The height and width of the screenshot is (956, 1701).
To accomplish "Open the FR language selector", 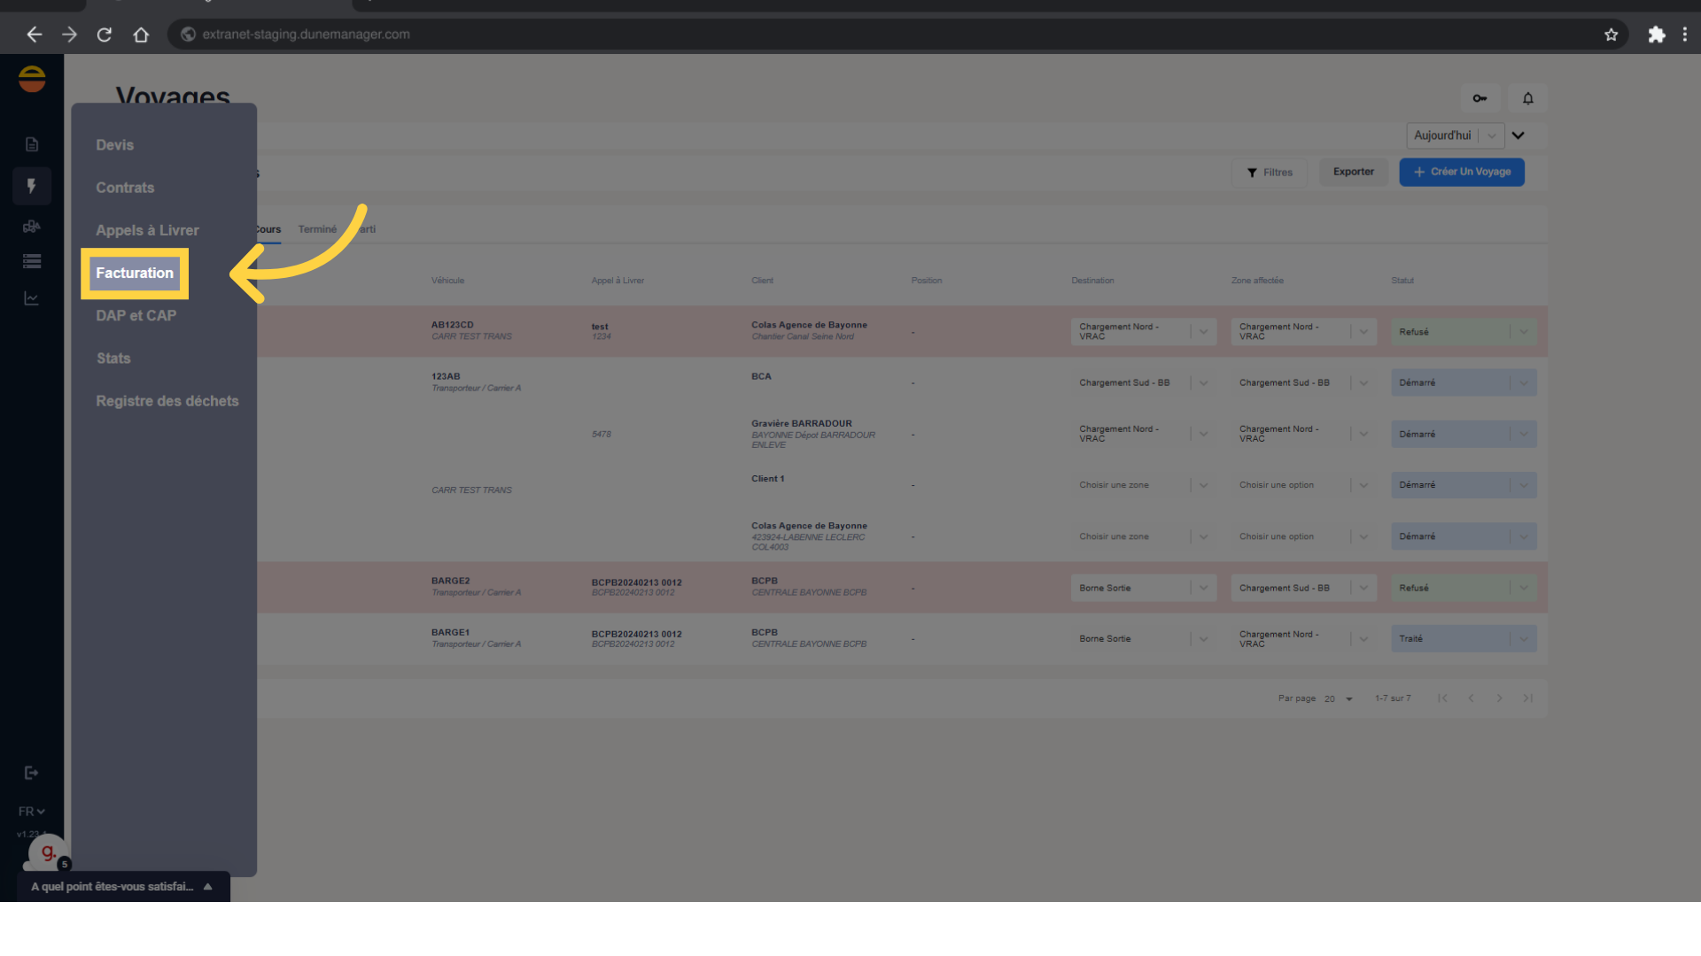I will click(31, 812).
